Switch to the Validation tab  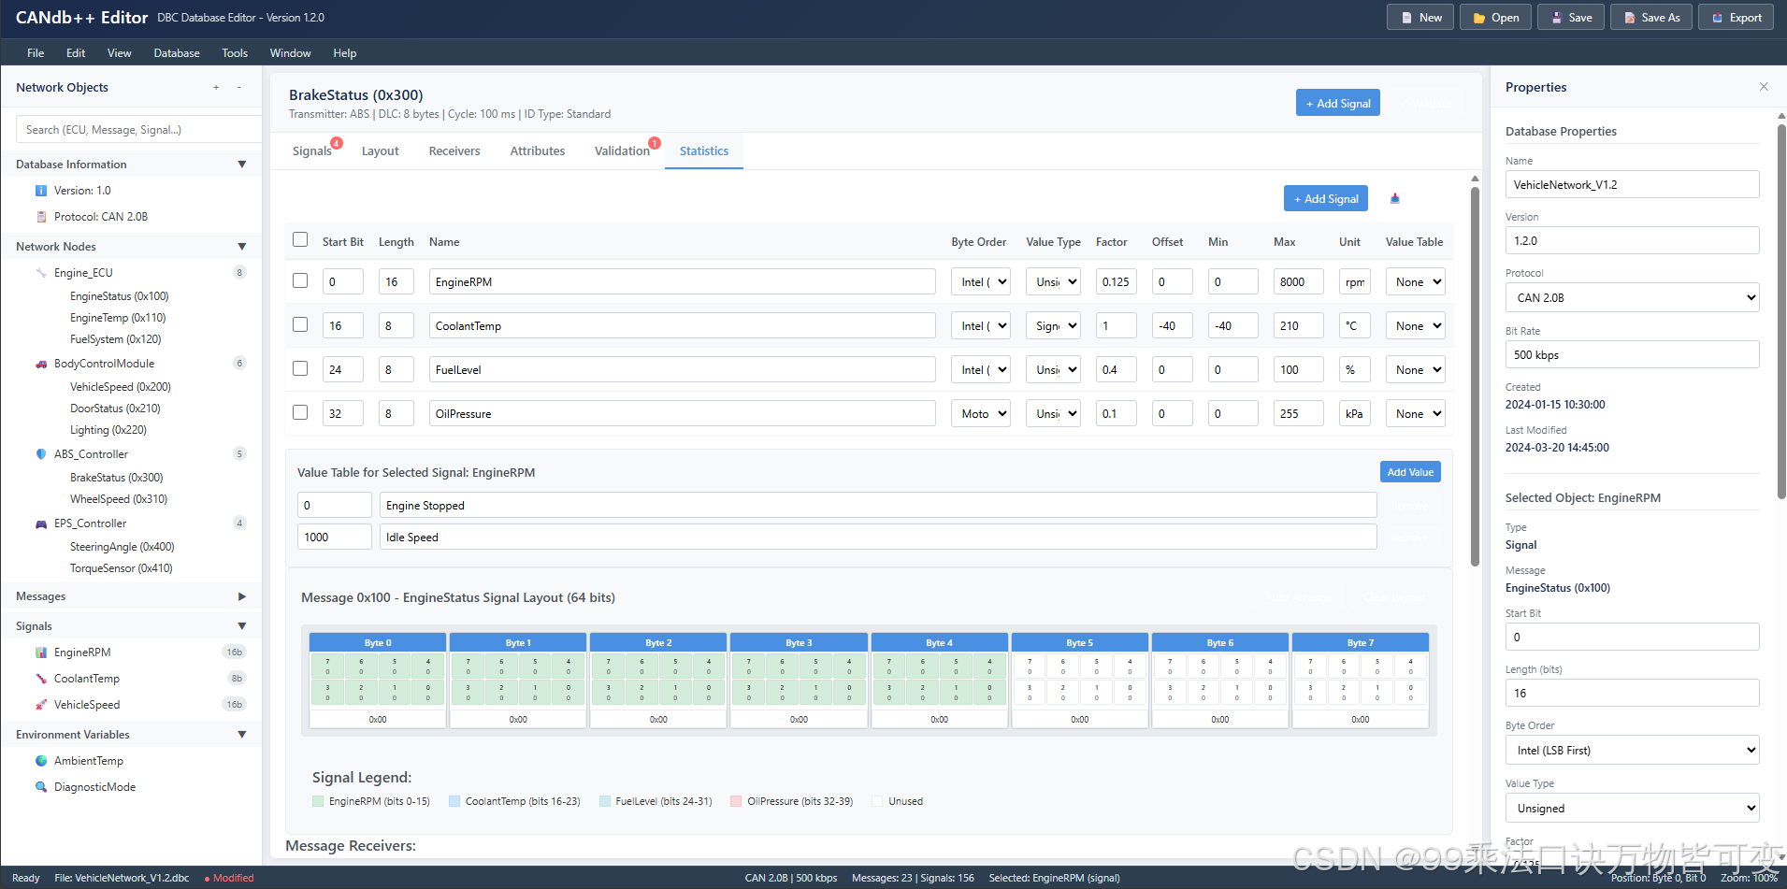tap(623, 151)
